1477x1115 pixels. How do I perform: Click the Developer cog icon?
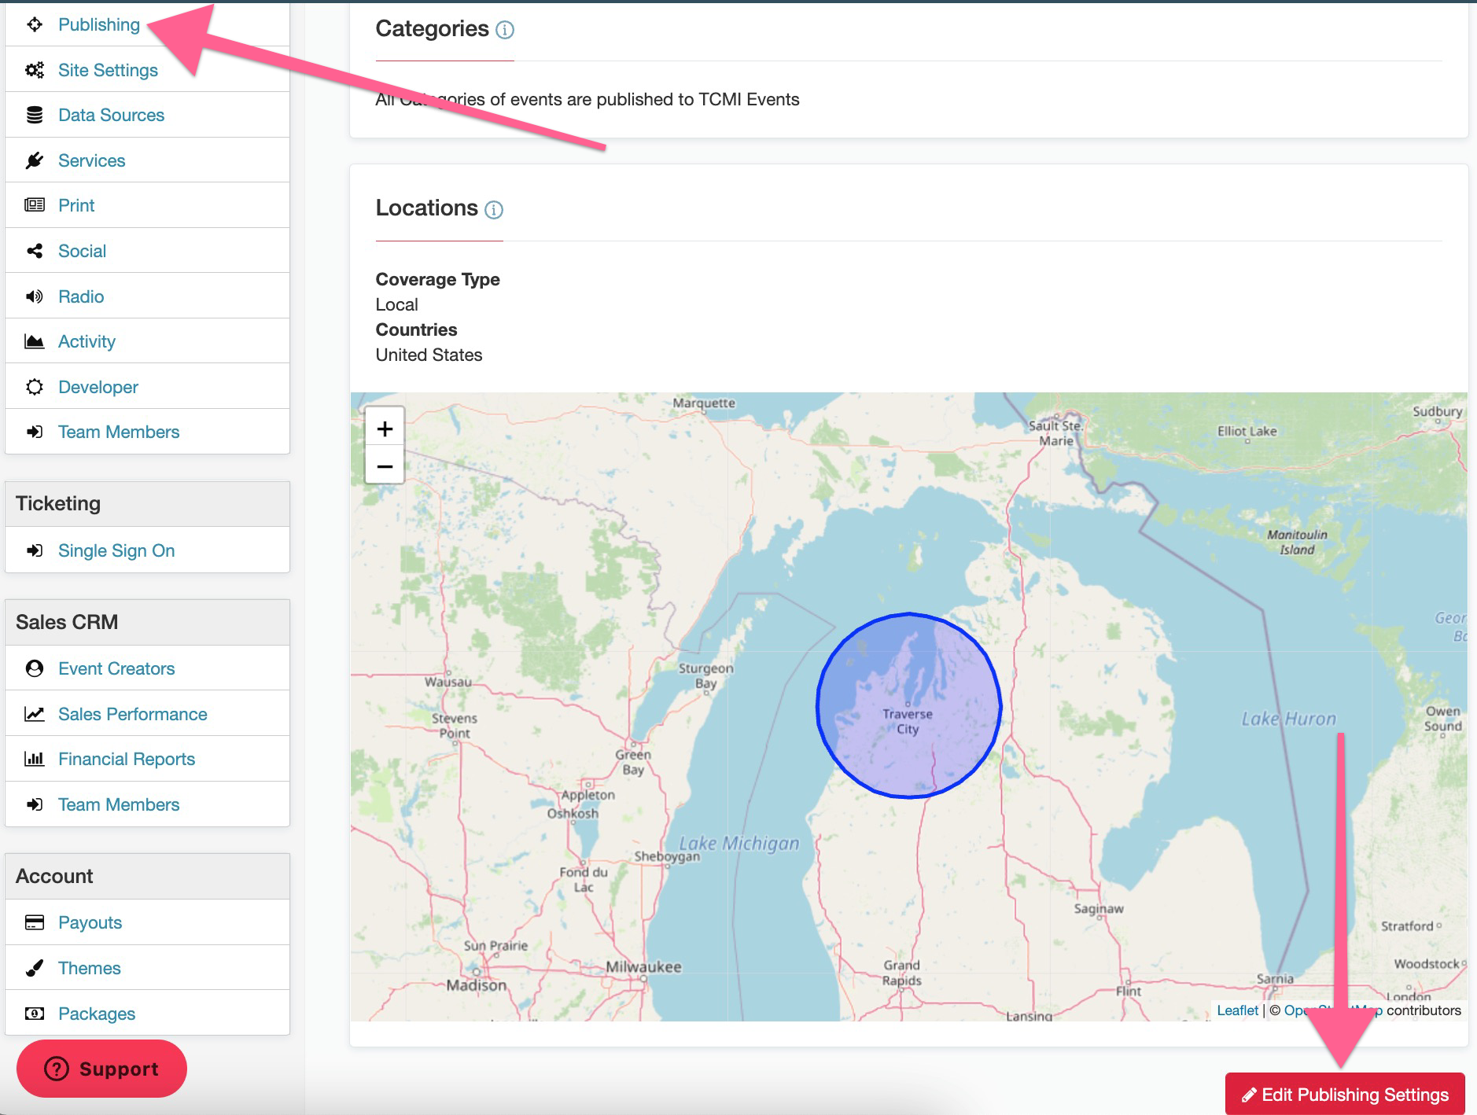[x=35, y=387]
